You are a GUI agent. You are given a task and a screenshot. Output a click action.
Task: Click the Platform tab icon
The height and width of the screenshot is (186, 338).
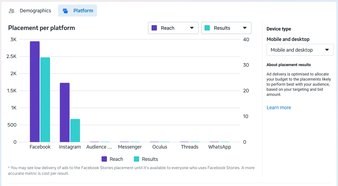pos(65,11)
